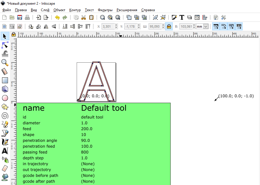Select the Paint Bucket tool
This screenshot has width=260, height=185.
pos(5,177)
